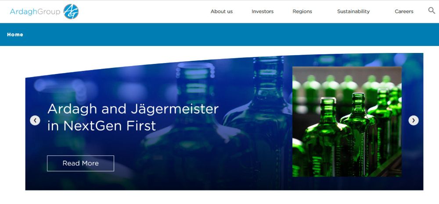Select the Home breadcrumb link

pos(15,35)
